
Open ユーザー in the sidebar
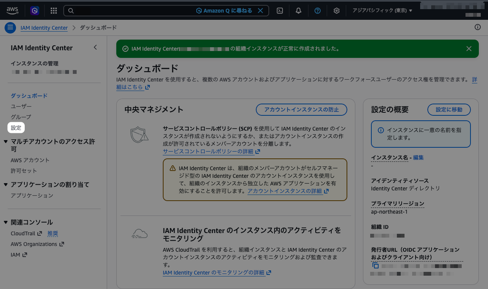click(21, 106)
